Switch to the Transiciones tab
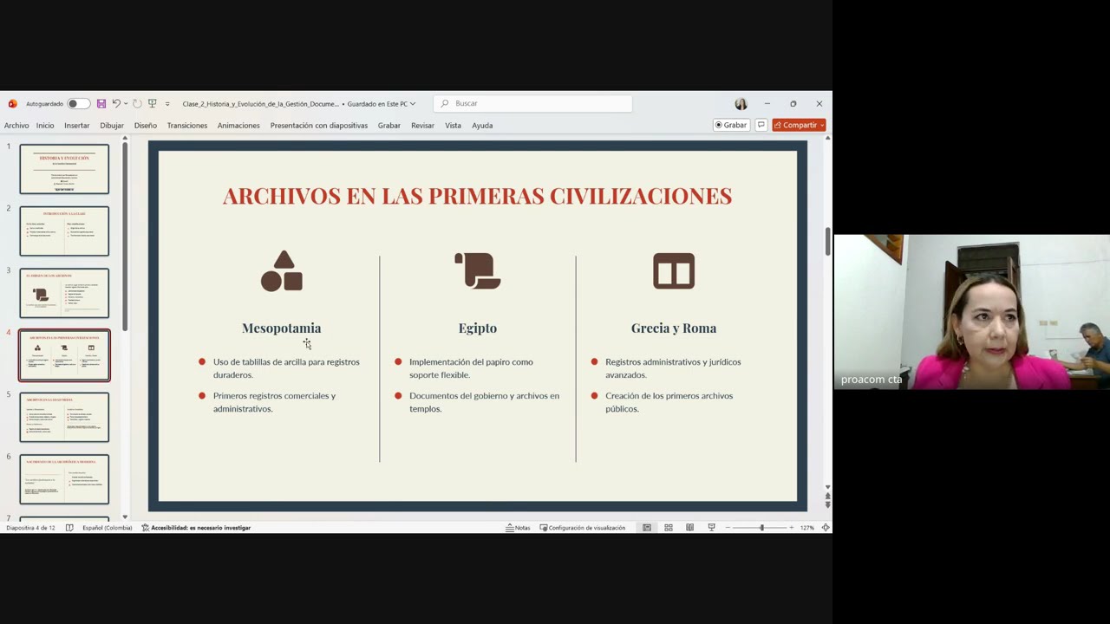Screen dimensions: 1110x624 [187, 126]
